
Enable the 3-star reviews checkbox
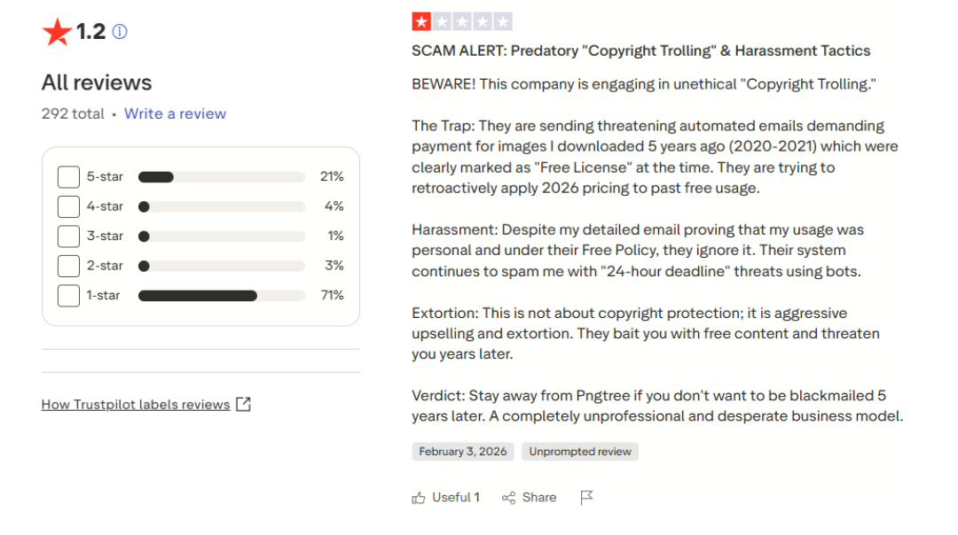click(68, 236)
